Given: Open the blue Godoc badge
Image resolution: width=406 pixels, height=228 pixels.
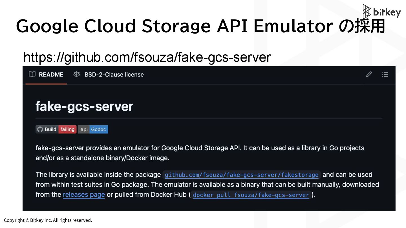Looking at the screenshot, I should [x=98, y=129].
